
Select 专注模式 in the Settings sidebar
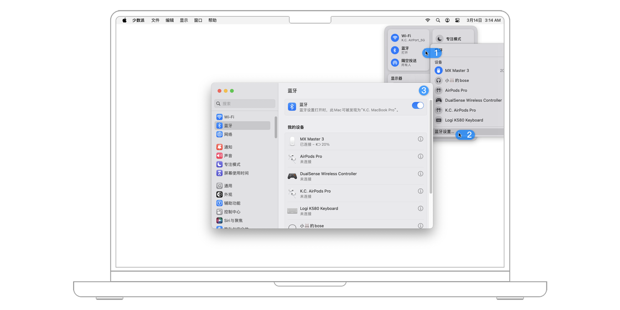coord(242,164)
